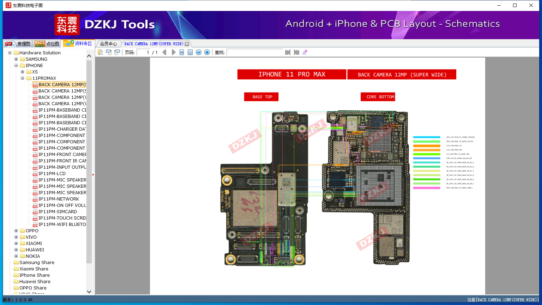Viewport: 542px width, 305px height.
Task: Find next search match icon
Action: point(296,52)
